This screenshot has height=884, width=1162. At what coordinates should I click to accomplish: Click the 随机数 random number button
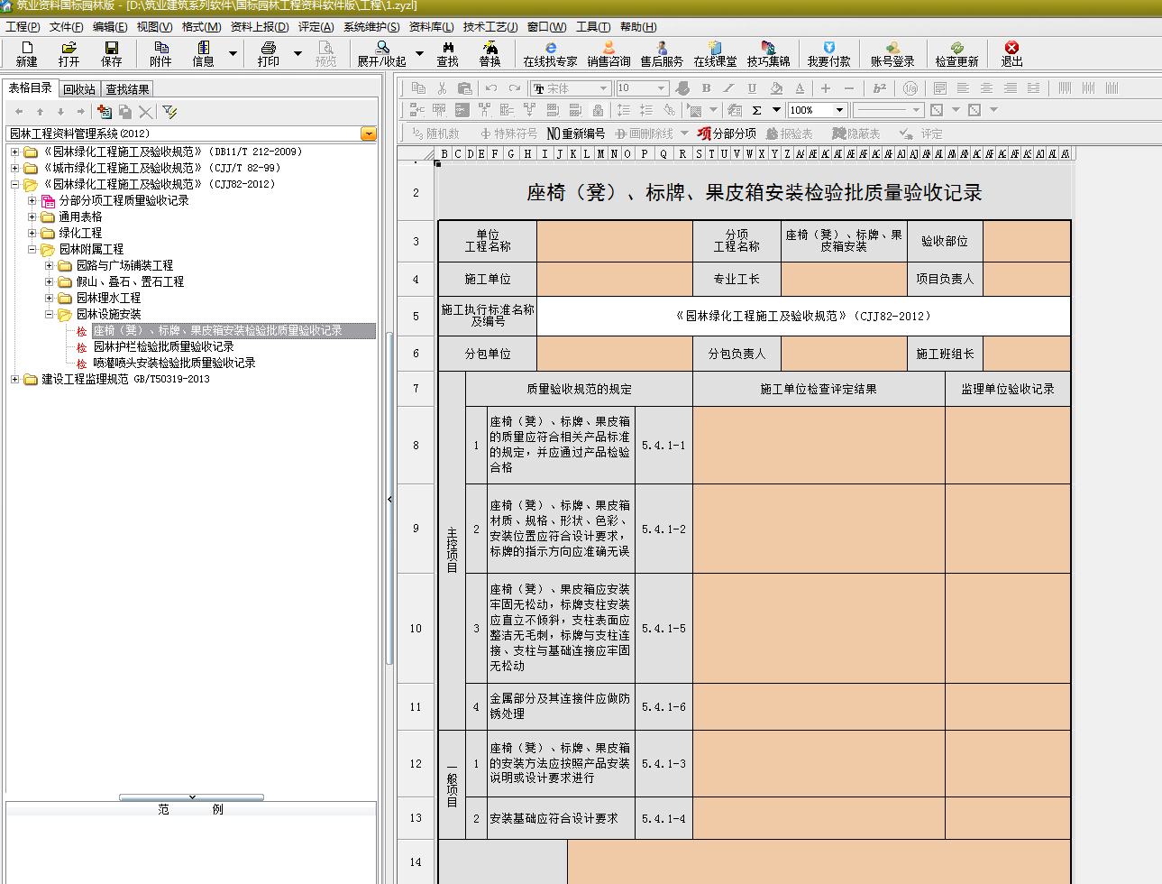[435, 134]
